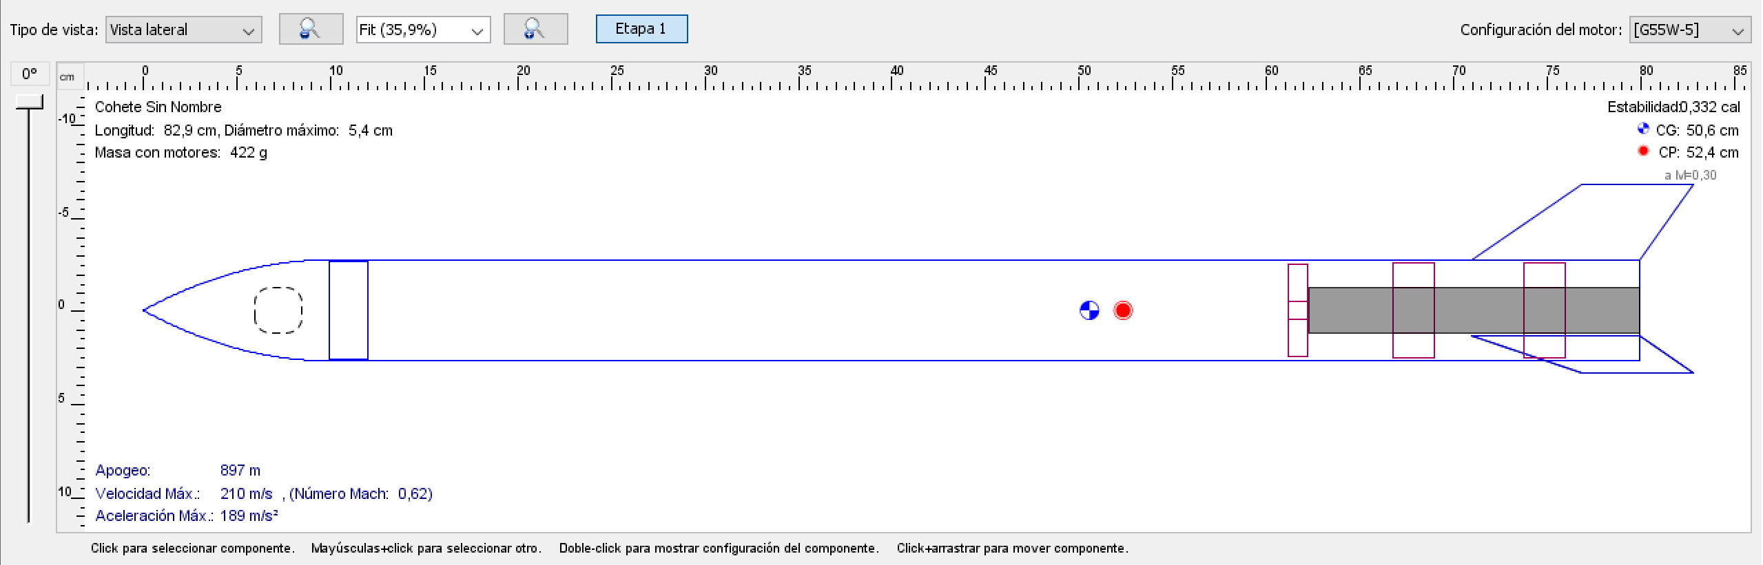The width and height of the screenshot is (1763, 565).
Task: Toggle the Etapa 1 stage button
Action: coord(641,29)
